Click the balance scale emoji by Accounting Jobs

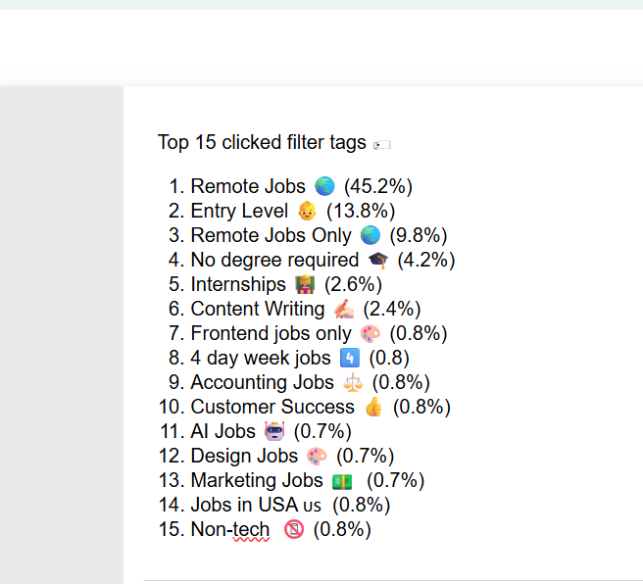(x=352, y=383)
